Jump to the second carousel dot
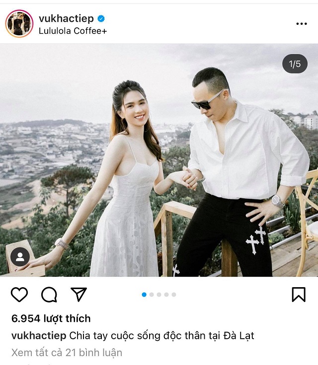The height and width of the screenshot is (365, 318). (x=152, y=295)
